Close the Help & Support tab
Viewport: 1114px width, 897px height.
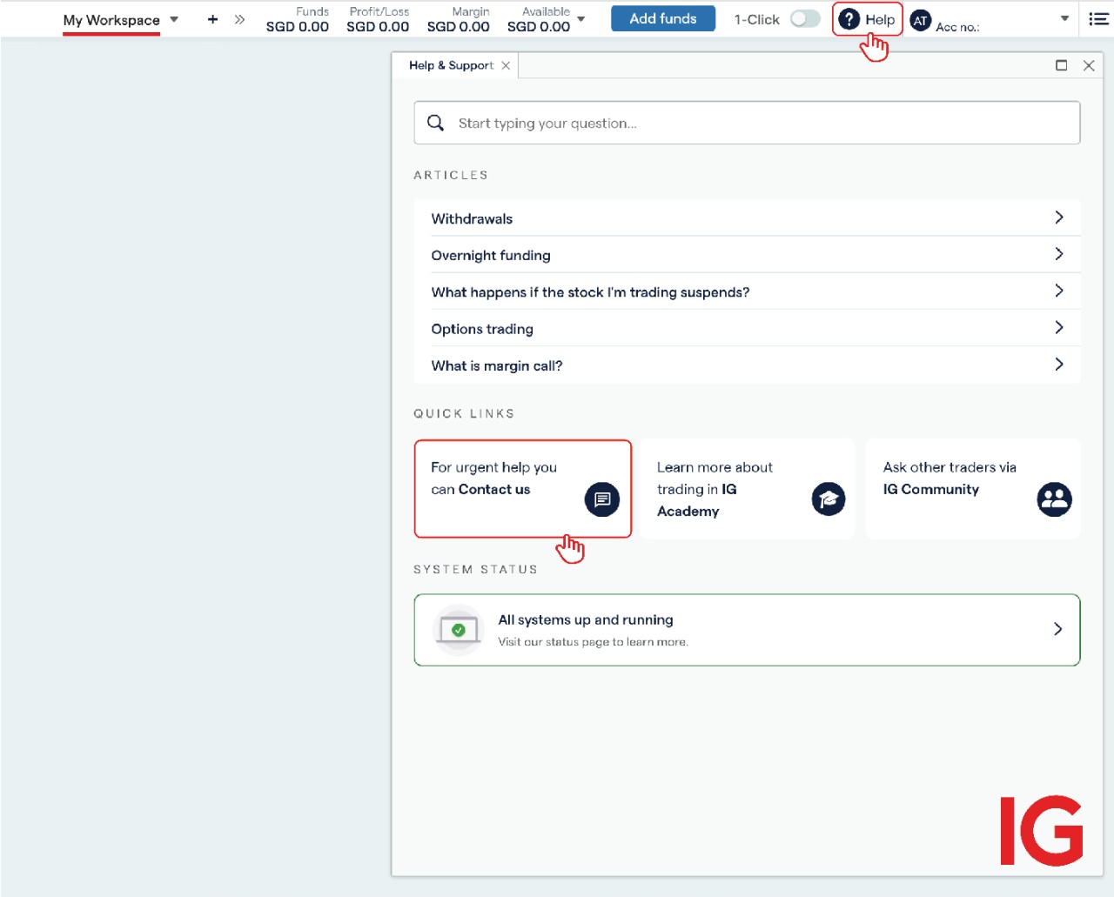tap(506, 65)
